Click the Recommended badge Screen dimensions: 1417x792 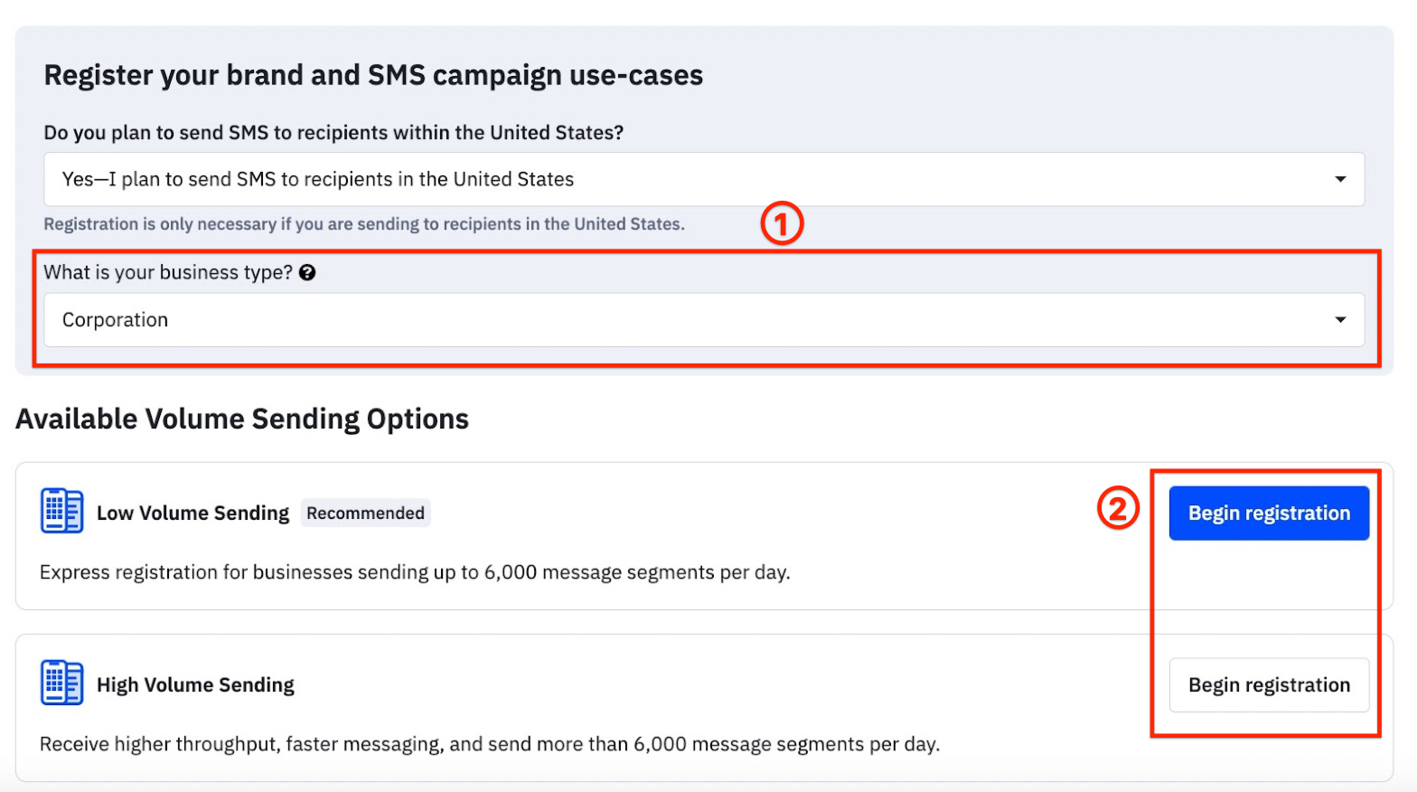point(365,512)
